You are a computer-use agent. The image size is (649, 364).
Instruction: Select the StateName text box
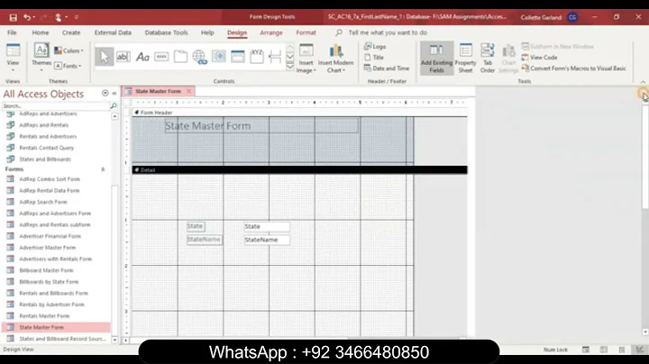pos(267,240)
